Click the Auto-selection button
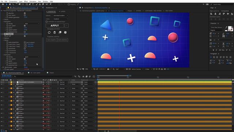The image size is (234, 132). pyautogui.click(x=63, y=40)
